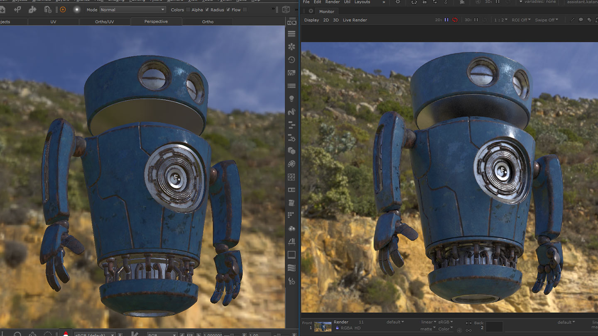Screen dimensions: 598x336
Task: Open the layers stack palette icon
Action: [x=292, y=34]
